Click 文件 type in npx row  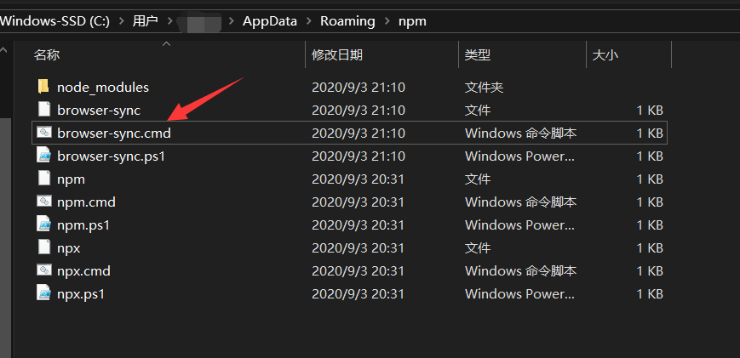pos(478,248)
